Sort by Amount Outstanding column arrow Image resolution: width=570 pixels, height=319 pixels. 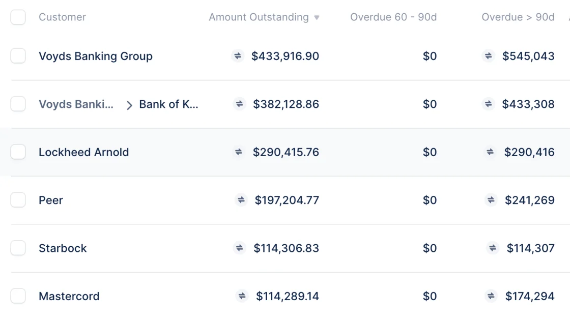317,17
